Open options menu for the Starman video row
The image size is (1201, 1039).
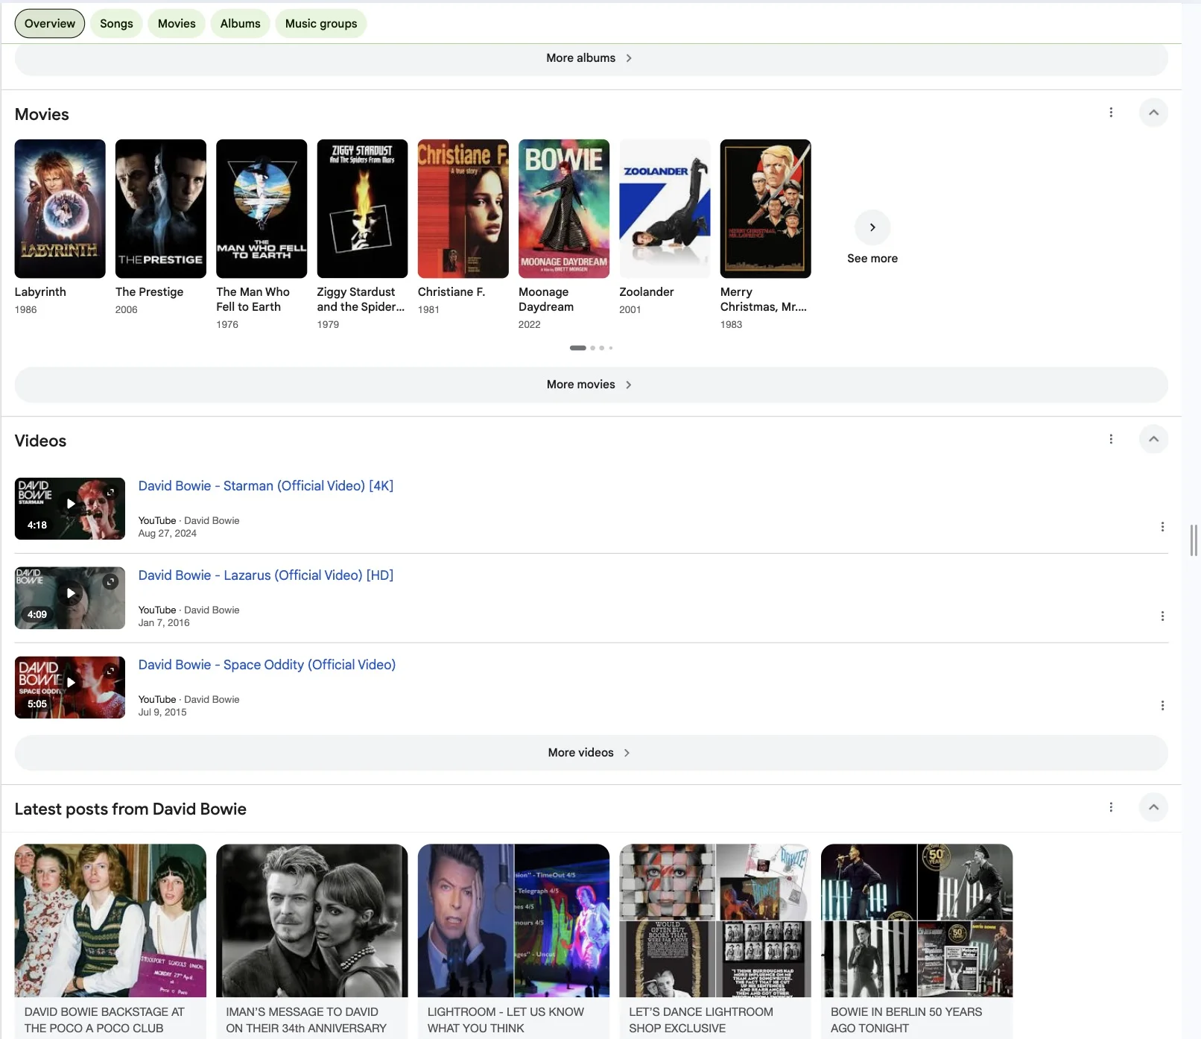[x=1162, y=527]
